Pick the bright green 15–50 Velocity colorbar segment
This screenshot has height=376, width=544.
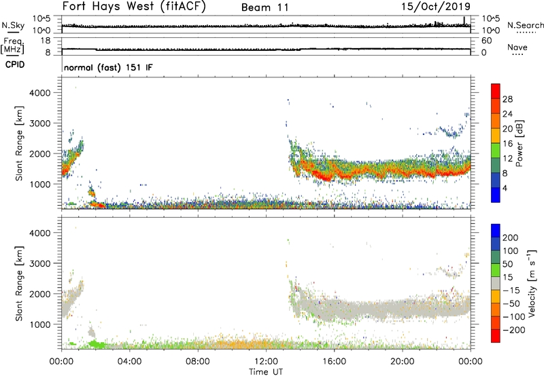click(496, 270)
